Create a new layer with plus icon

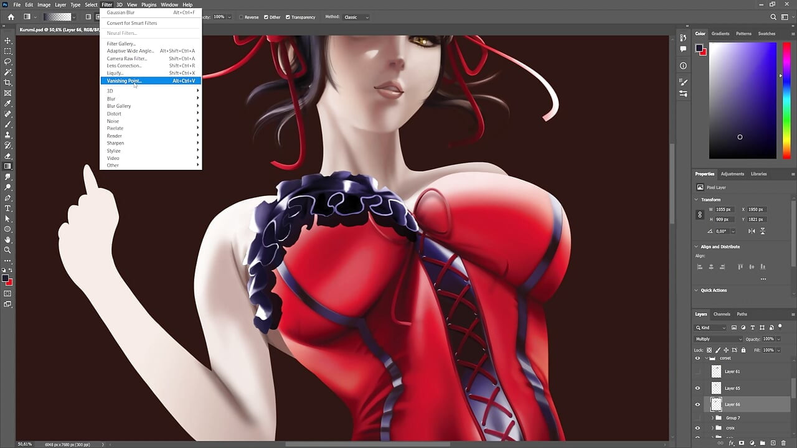pos(774,442)
